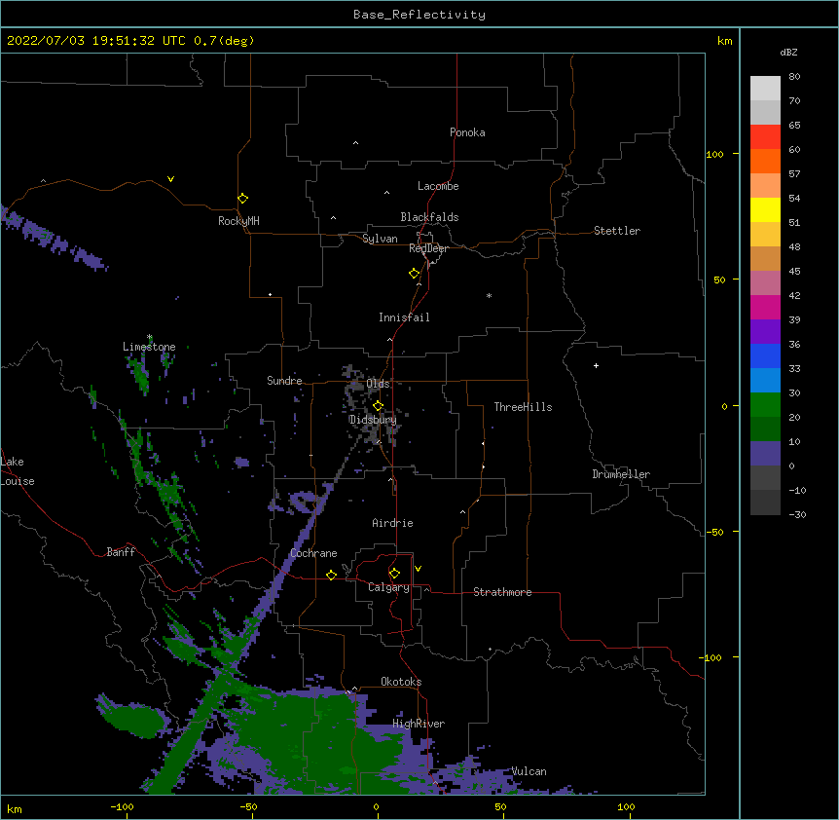Click the yellow diamond marker south of RedDeer
The width and height of the screenshot is (839, 820).
pyautogui.click(x=415, y=274)
